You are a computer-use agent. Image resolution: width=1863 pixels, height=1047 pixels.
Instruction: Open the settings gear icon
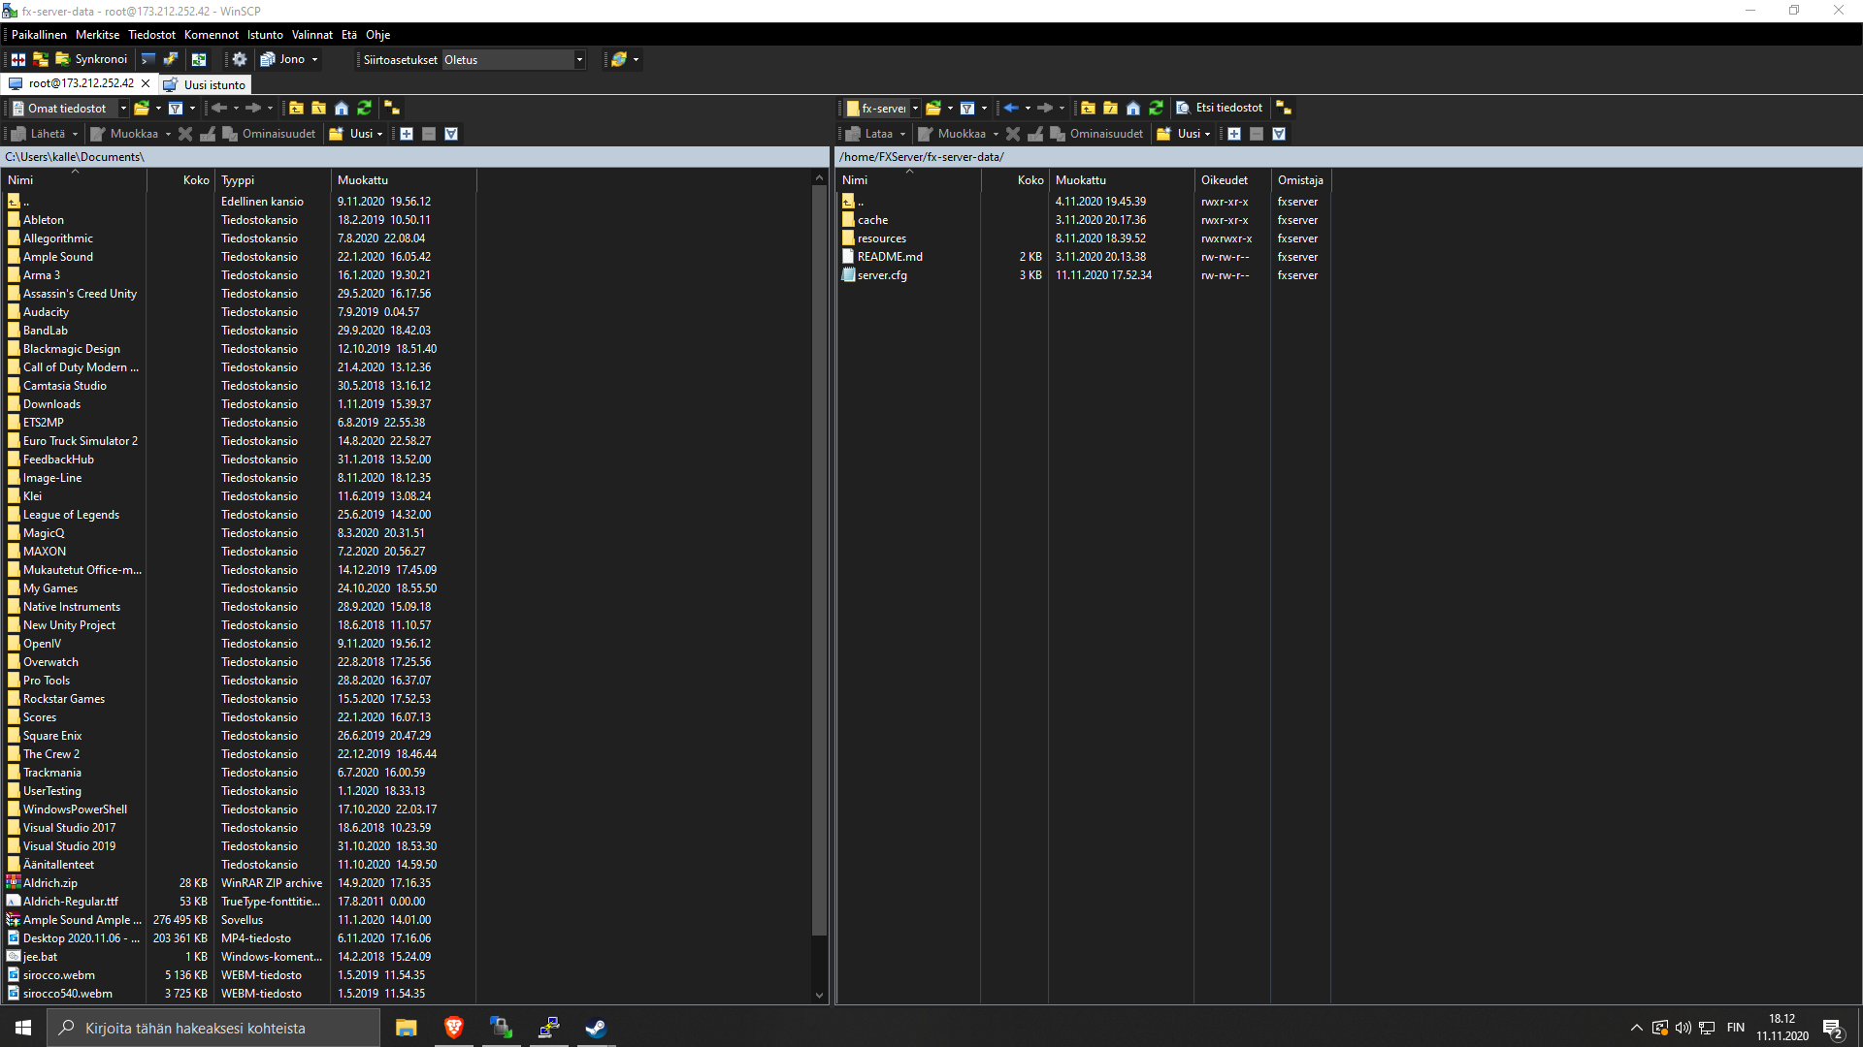click(240, 59)
